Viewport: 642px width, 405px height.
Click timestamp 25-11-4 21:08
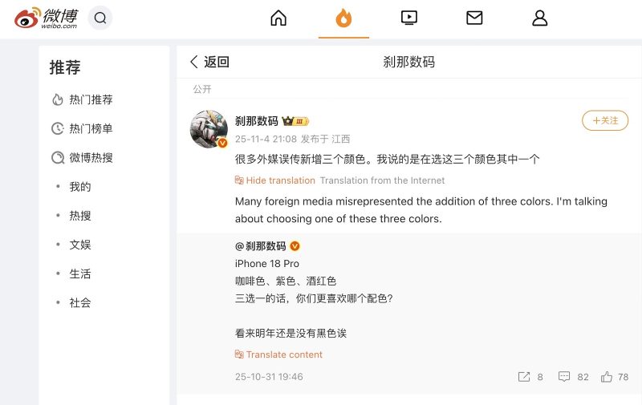point(266,139)
